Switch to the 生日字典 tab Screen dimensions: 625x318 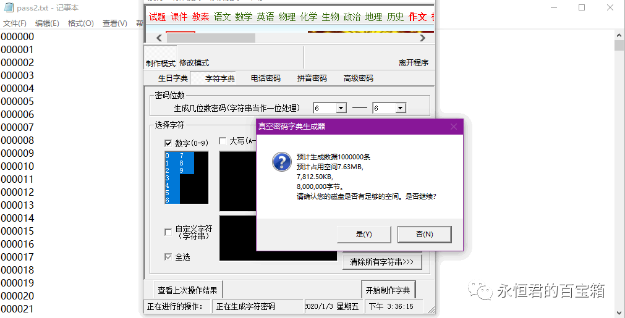(x=172, y=78)
